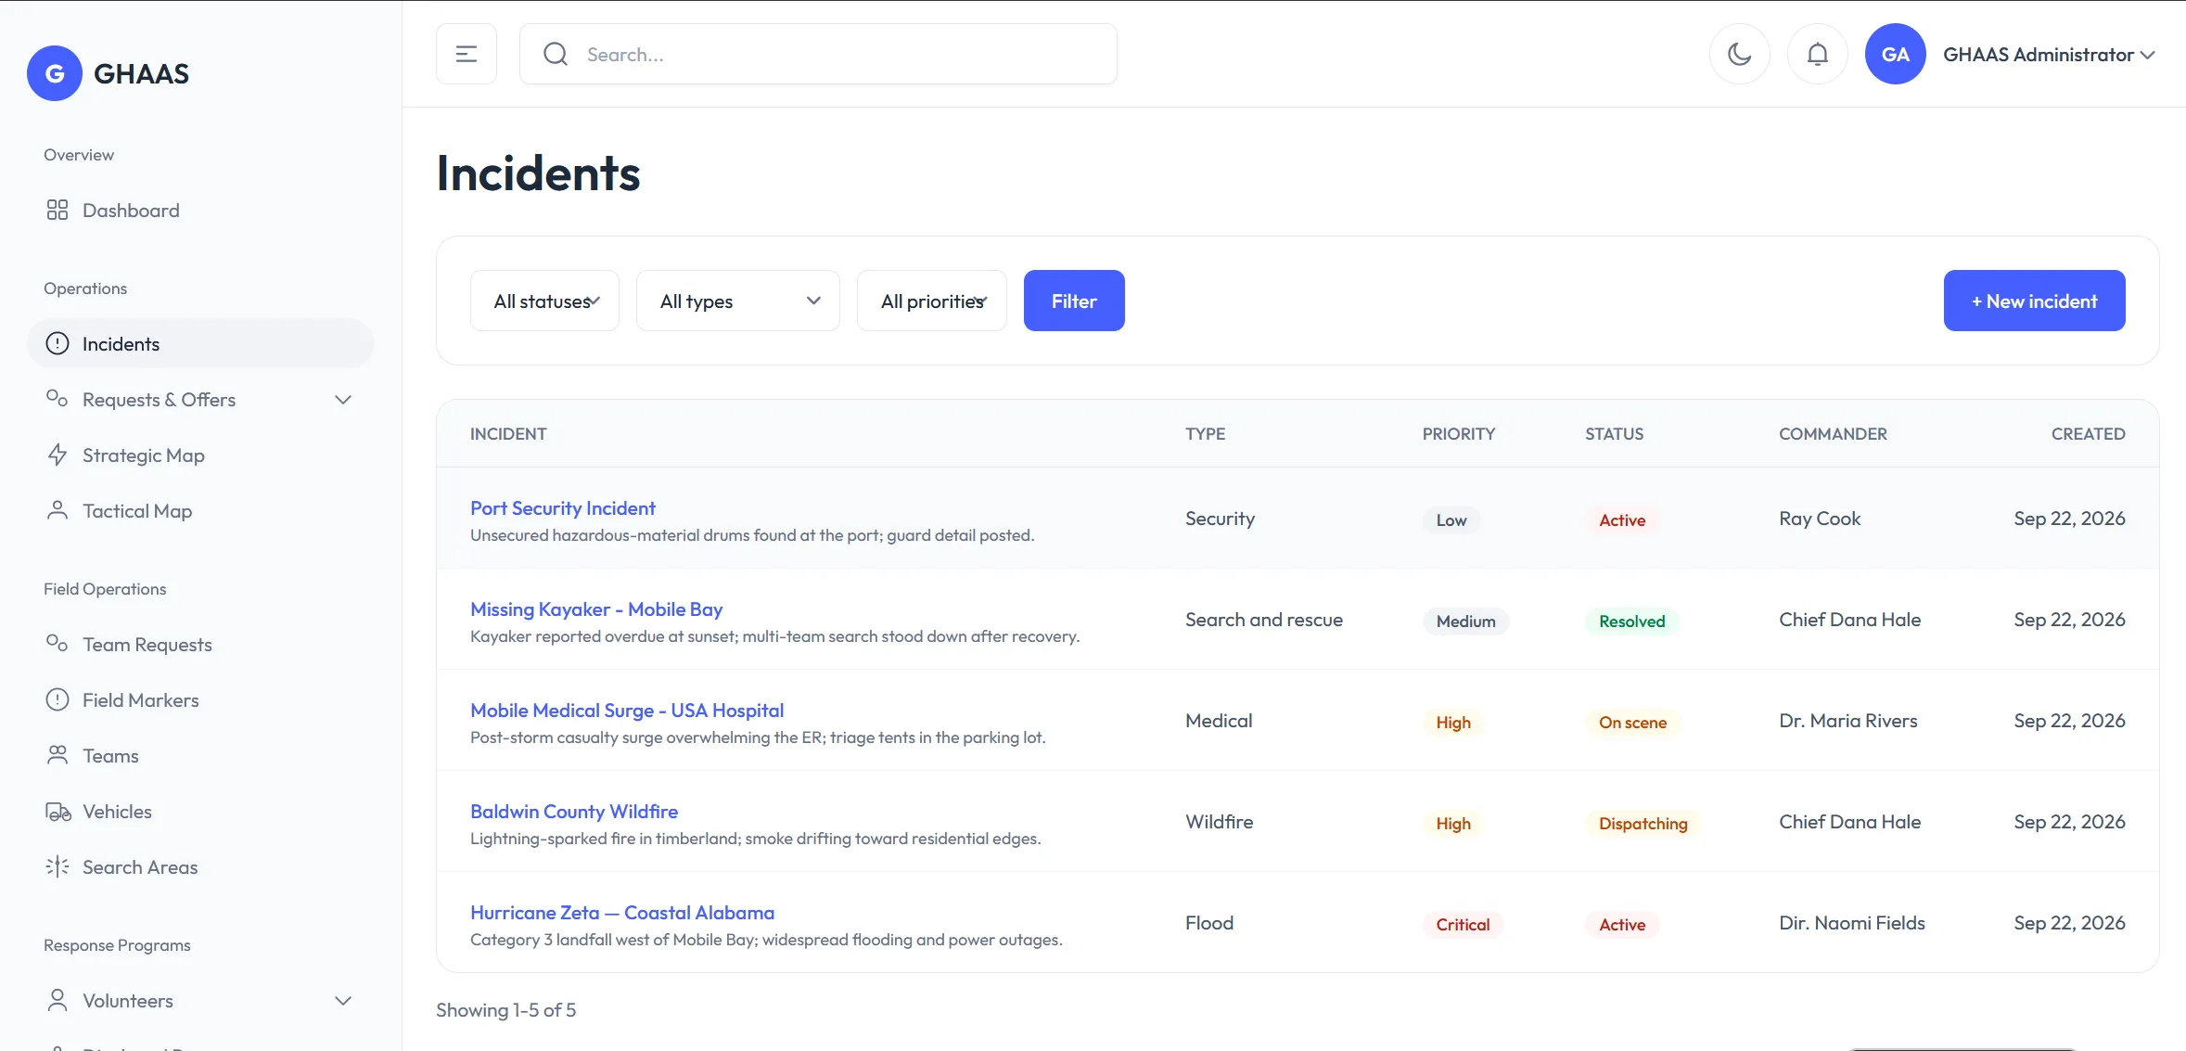Click the GHAAS logo circle icon
The image size is (2186, 1051).
point(55,73)
